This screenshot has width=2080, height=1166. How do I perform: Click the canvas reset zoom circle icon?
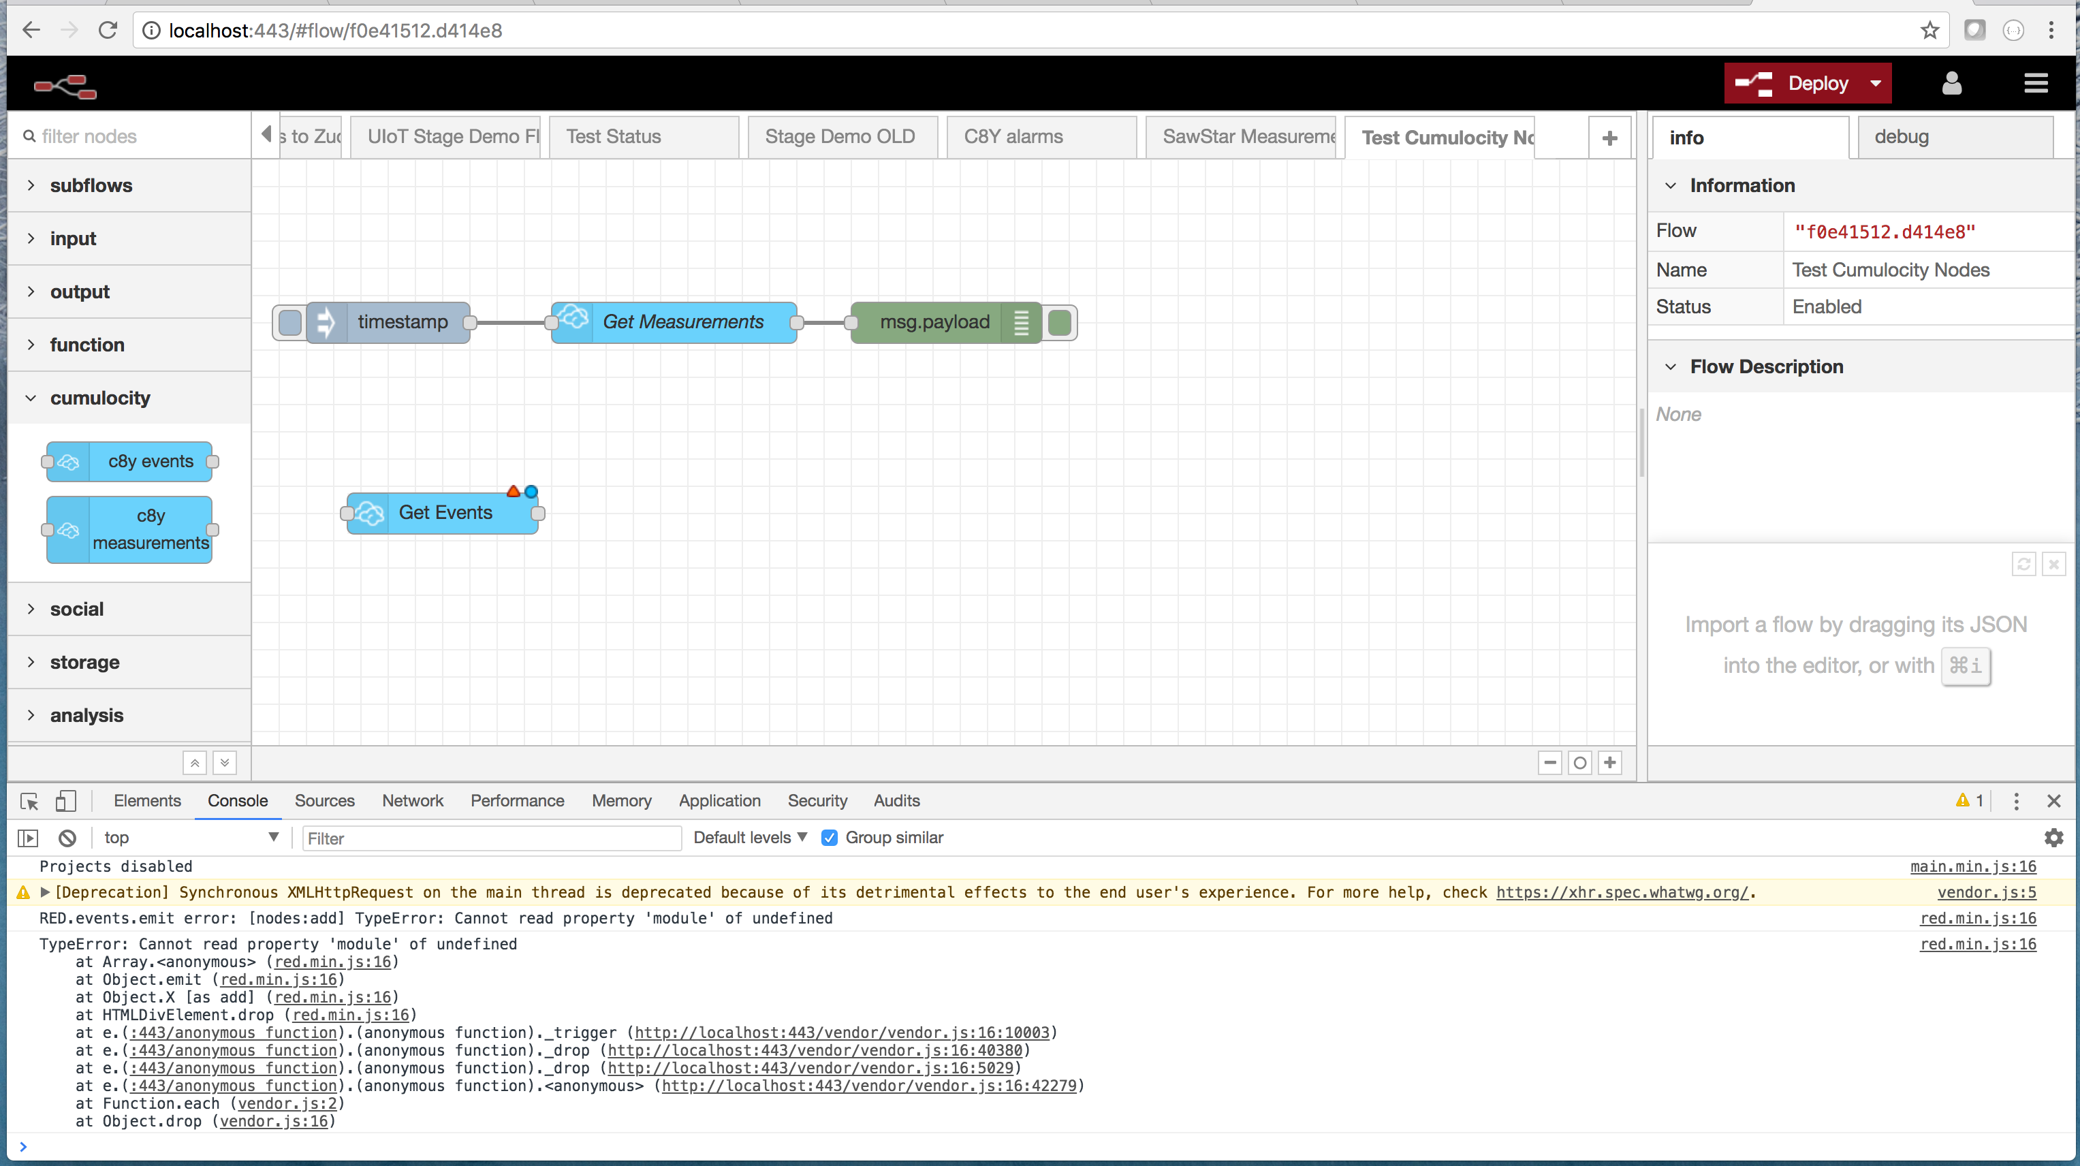point(1579,762)
